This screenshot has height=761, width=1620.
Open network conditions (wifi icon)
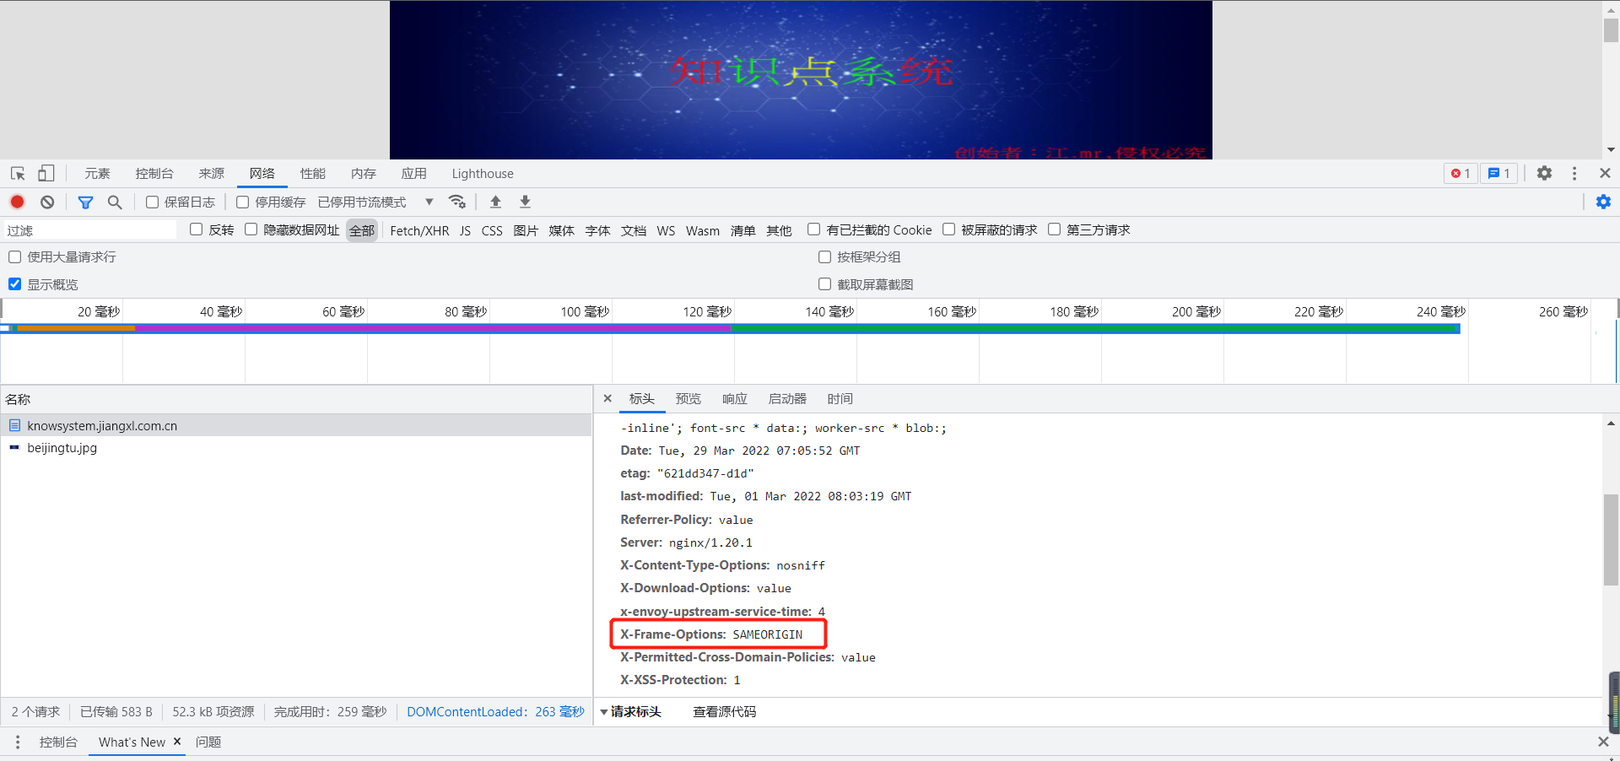(x=457, y=202)
